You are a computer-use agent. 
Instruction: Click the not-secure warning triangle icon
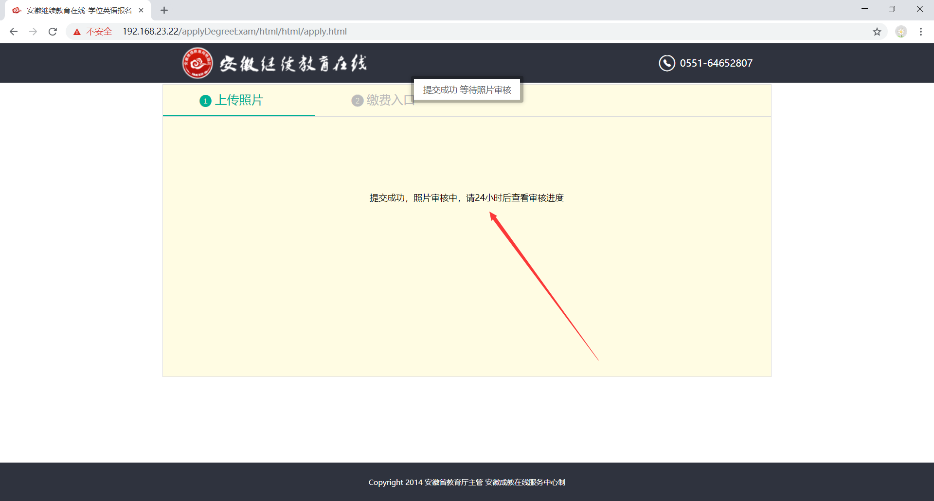click(x=77, y=32)
